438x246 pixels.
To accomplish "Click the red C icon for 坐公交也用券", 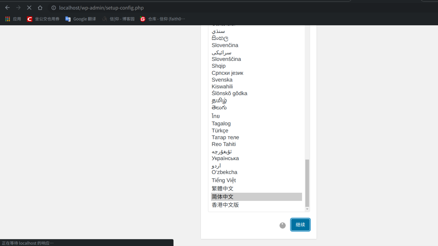I will tap(29, 19).
